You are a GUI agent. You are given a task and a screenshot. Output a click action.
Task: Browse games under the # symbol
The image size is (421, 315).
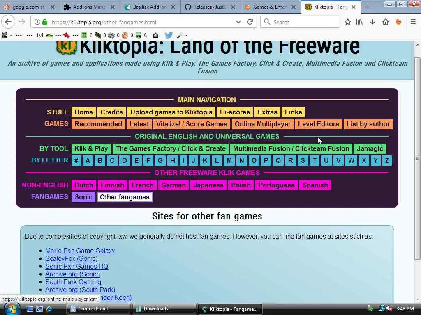(76, 160)
